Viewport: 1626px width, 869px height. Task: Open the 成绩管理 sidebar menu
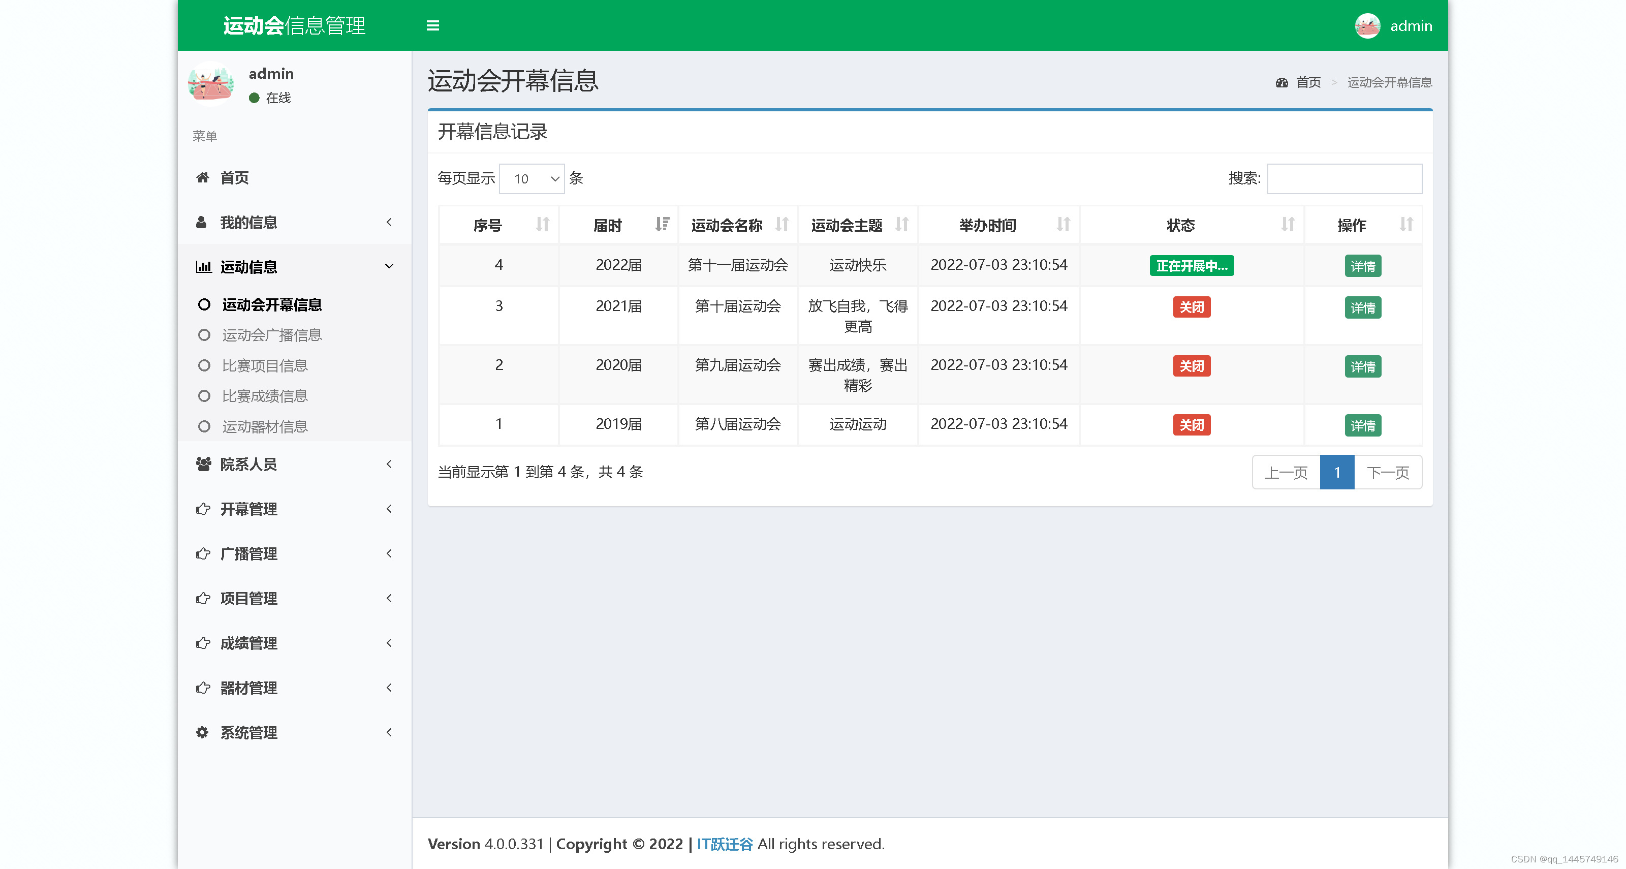point(295,643)
